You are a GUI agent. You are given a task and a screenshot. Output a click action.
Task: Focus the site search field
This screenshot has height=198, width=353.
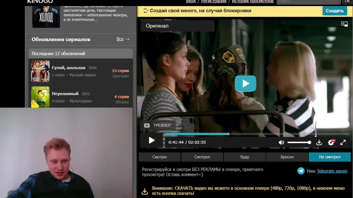[x=309, y=2]
